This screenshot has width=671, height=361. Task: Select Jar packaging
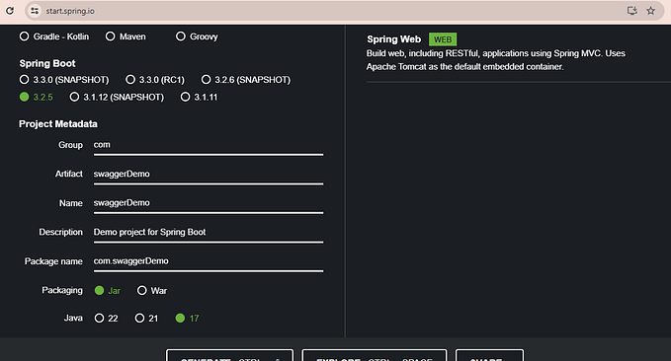[108, 291]
